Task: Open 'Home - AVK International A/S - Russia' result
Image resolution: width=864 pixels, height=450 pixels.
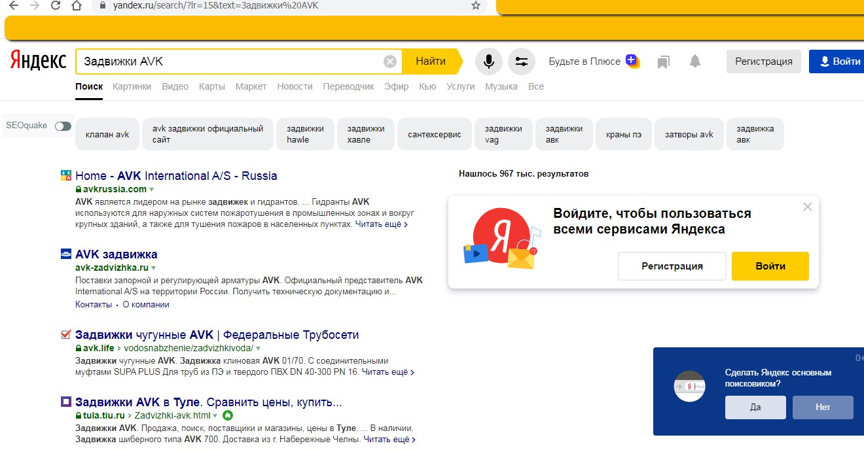Action: click(x=176, y=176)
